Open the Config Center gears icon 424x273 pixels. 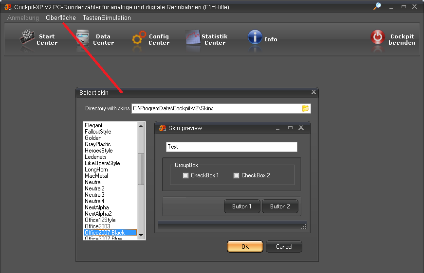pos(139,38)
